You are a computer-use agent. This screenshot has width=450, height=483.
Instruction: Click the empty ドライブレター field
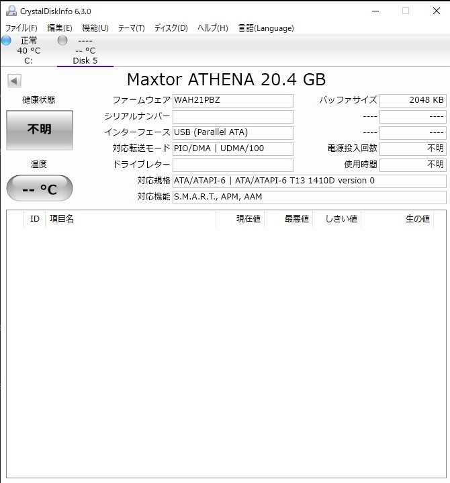point(233,165)
